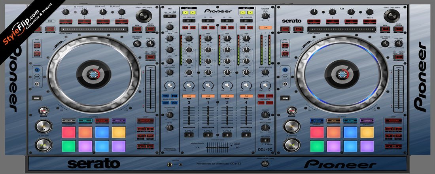Activate the FILTER sound color FX
This screenshot has width=435, height=174.
click(174, 103)
